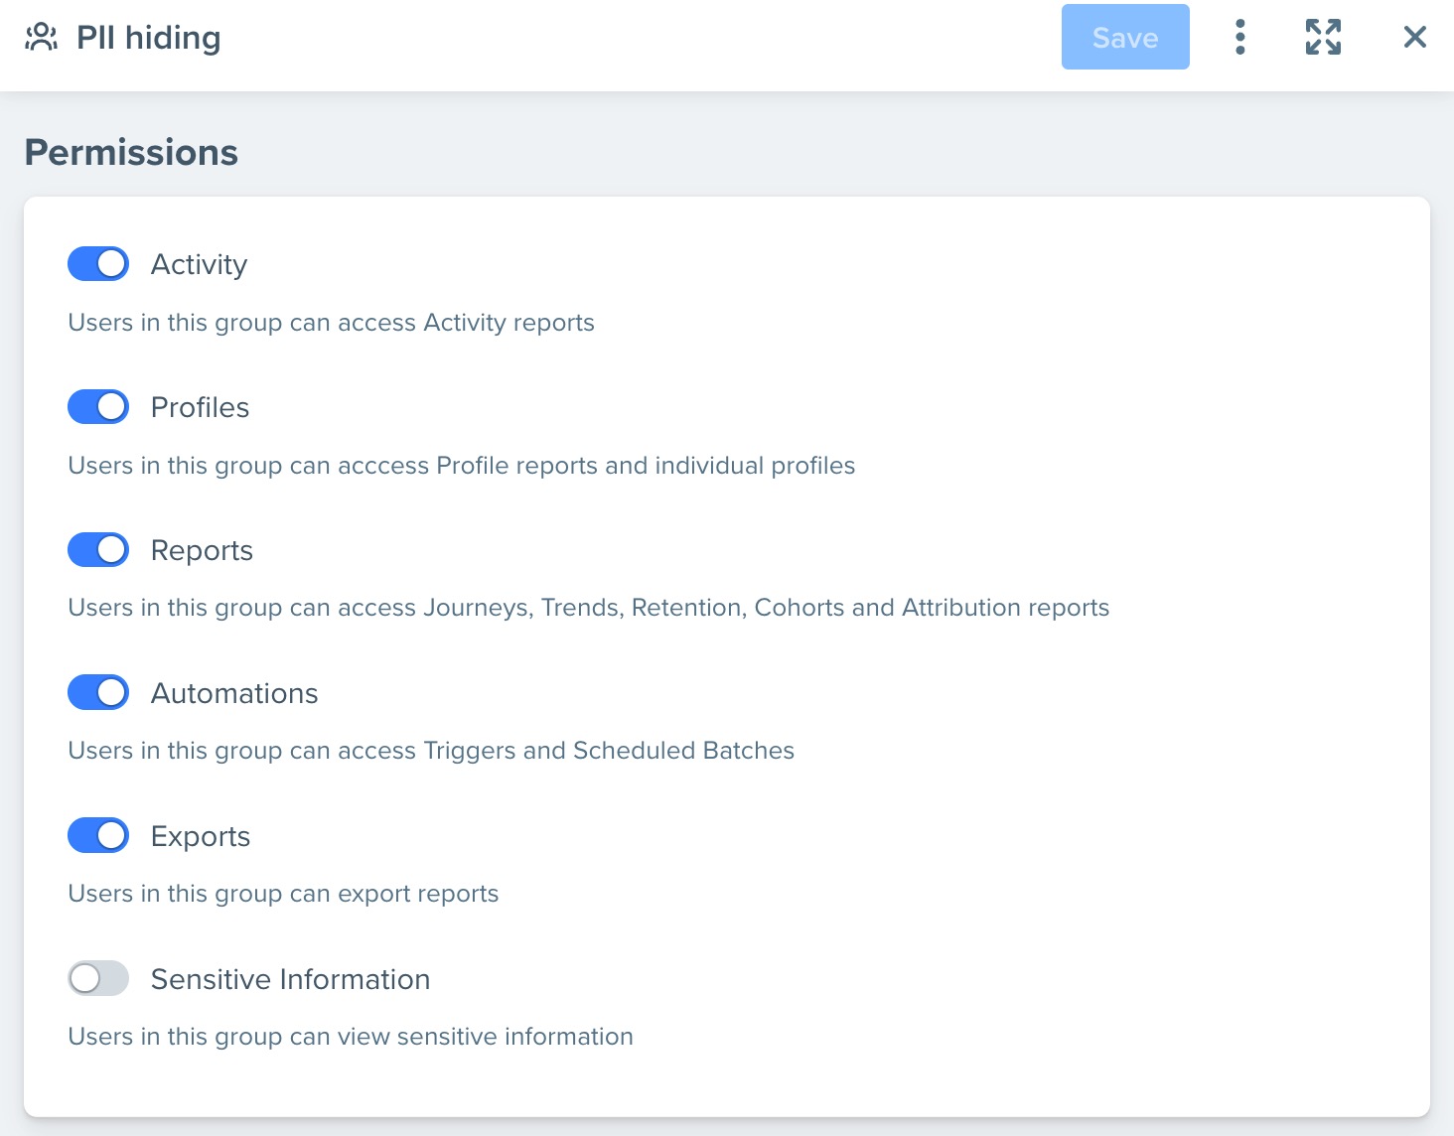Click the PII hiding title text
The height and width of the screenshot is (1136, 1454).
(149, 38)
